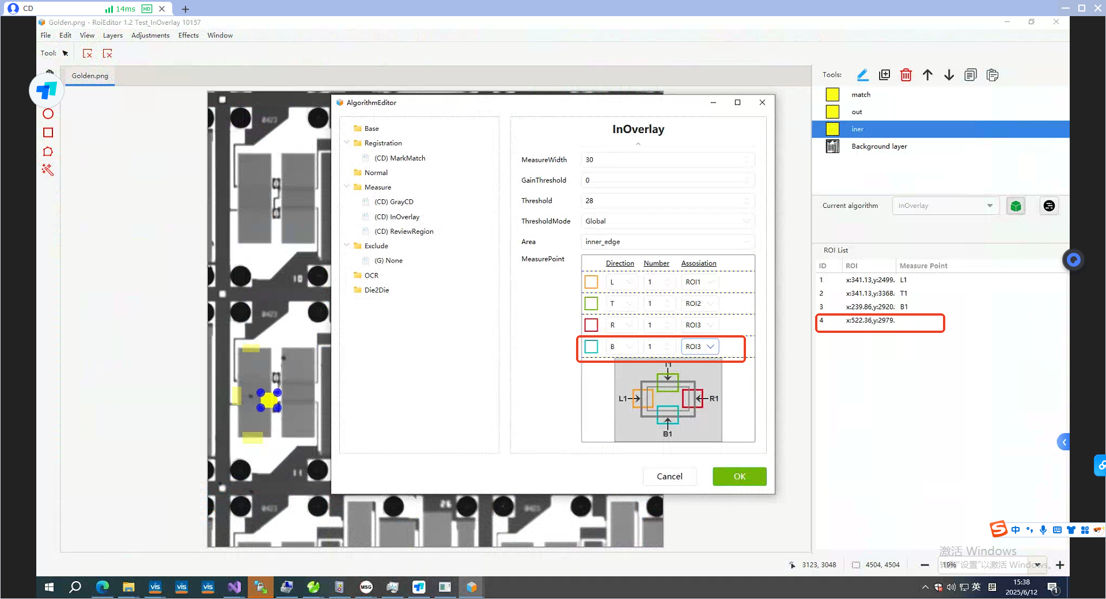Open the Adjustments menu
Screen dimensions: 1106x599
click(150, 36)
